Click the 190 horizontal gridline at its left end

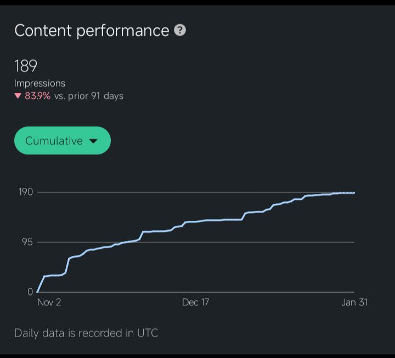(x=39, y=192)
